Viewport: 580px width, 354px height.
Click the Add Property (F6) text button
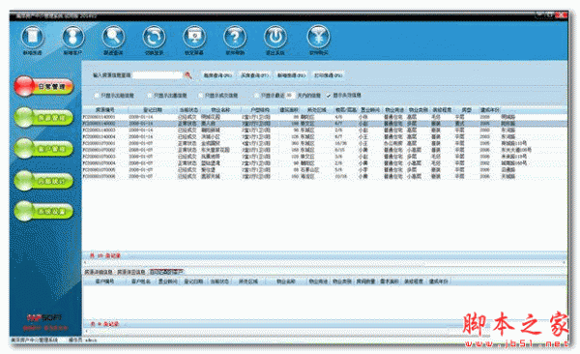(292, 75)
